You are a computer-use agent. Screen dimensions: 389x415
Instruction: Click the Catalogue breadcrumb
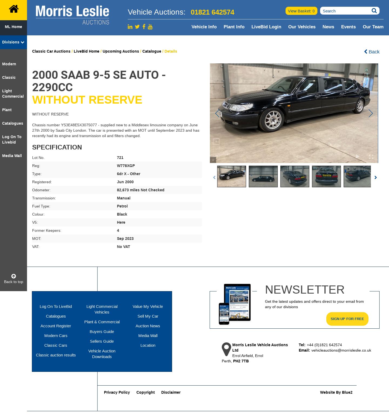click(152, 51)
